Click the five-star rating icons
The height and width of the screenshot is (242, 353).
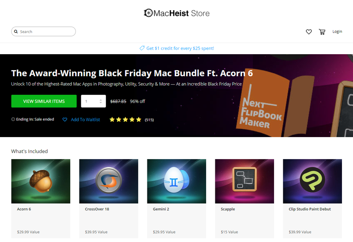point(125,119)
